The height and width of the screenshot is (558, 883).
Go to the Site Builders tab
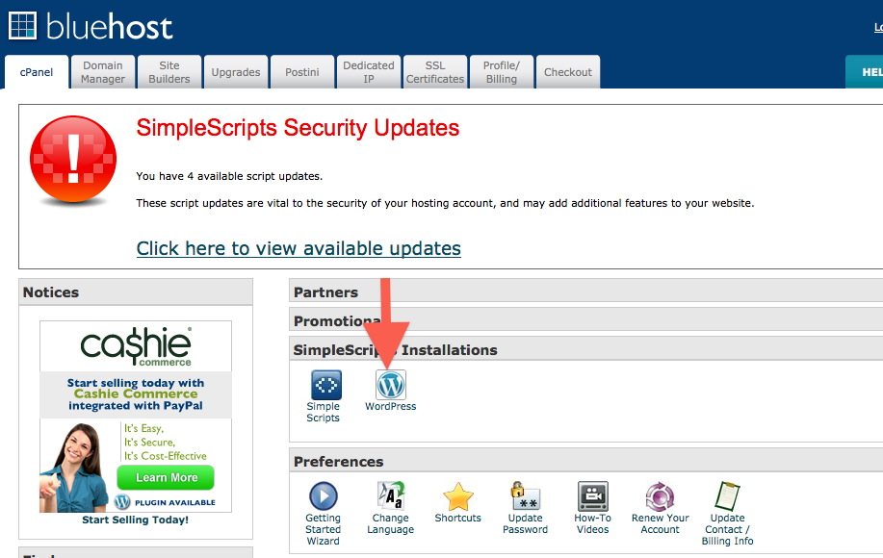click(169, 72)
